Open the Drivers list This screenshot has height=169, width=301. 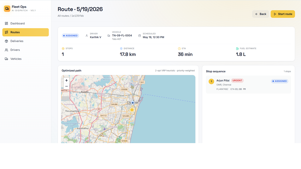25,50
